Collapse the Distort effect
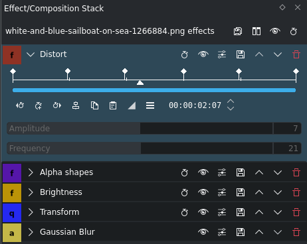The height and width of the screenshot is (244, 307). [31, 54]
